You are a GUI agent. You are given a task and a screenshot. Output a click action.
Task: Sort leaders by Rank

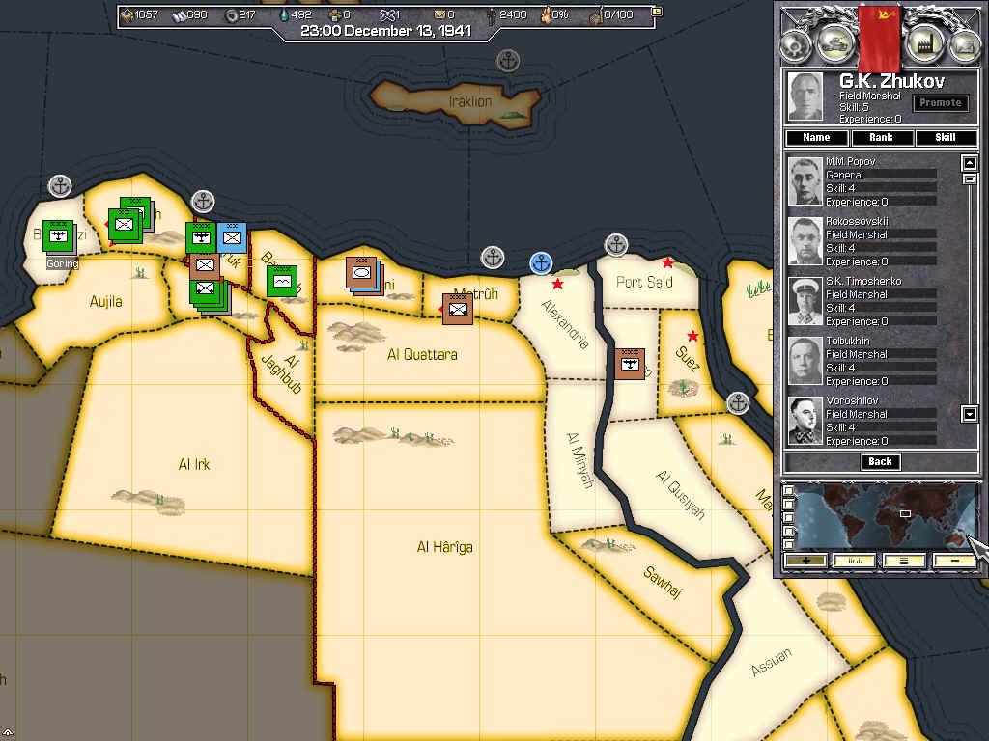point(881,138)
